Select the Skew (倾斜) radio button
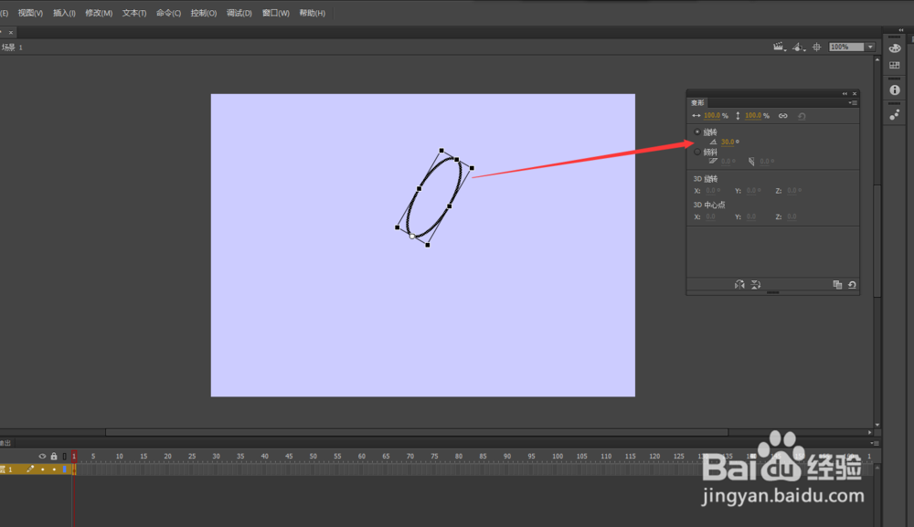 click(697, 152)
